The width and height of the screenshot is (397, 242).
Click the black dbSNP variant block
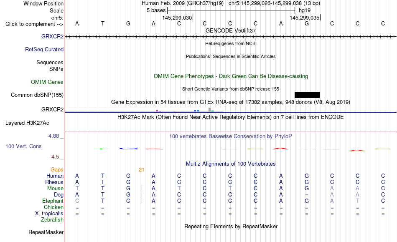(x=308, y=95)
